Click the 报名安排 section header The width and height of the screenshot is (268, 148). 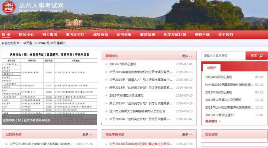[211, 134]
